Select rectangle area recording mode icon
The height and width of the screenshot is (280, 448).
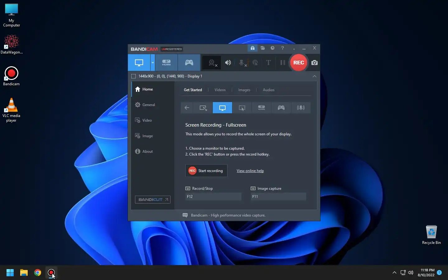coord(203,108)
